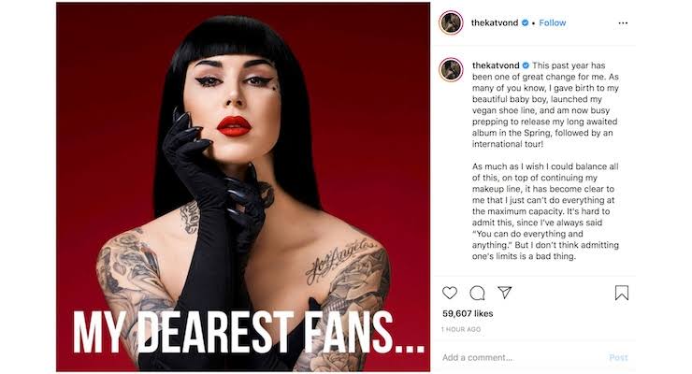Submit comment with the Post button
This screenshot has width=692, height=374.
(618, 358)
